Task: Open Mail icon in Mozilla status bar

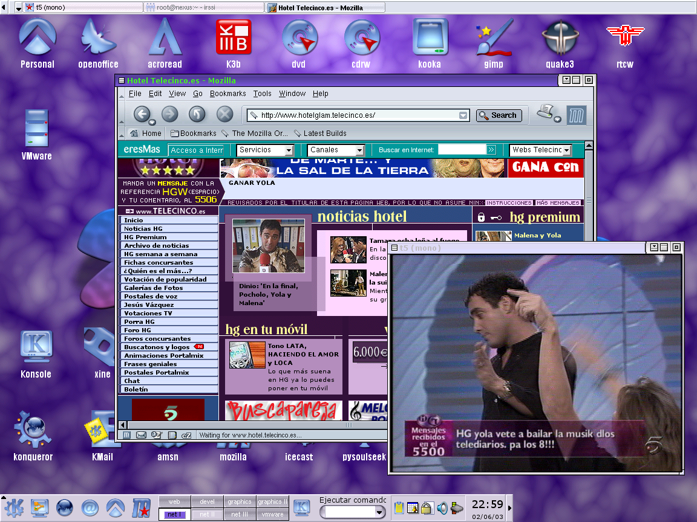Action: click(x=141, y=435)
